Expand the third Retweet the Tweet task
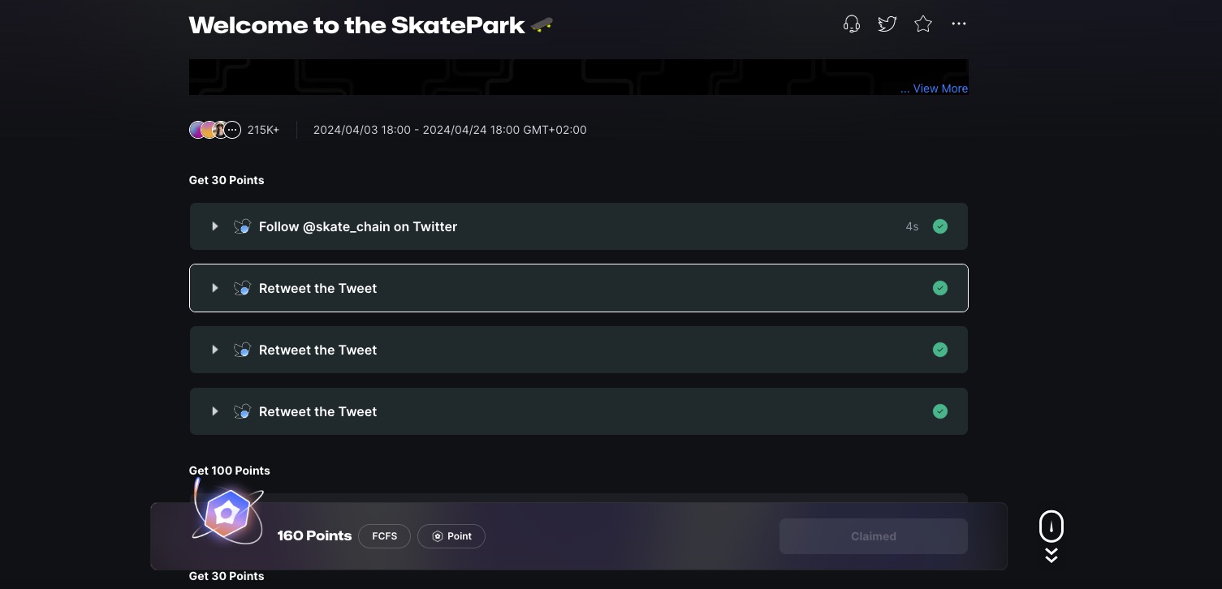 pyautogui.click(x=215, y=411)
